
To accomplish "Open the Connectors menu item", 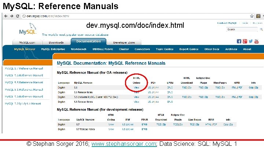I will point(142,49).
